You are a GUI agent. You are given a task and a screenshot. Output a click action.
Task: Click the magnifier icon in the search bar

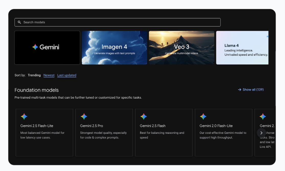tap(19, 22)
